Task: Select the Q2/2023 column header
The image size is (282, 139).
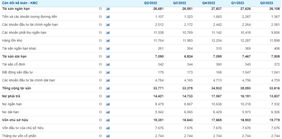Action: tap(266, 3)
